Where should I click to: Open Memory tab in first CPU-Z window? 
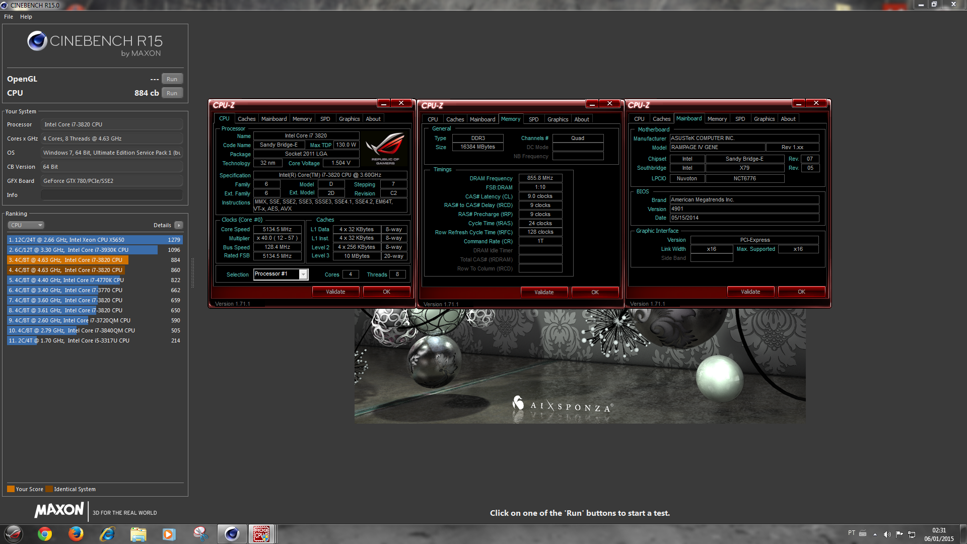click(x=302, y=119)
